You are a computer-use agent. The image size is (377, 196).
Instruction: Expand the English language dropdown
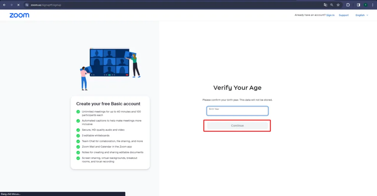coord(362,15)
